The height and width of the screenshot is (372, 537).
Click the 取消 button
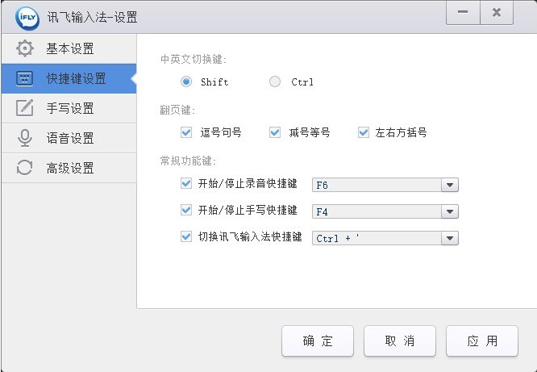click(x=400, y=341)
